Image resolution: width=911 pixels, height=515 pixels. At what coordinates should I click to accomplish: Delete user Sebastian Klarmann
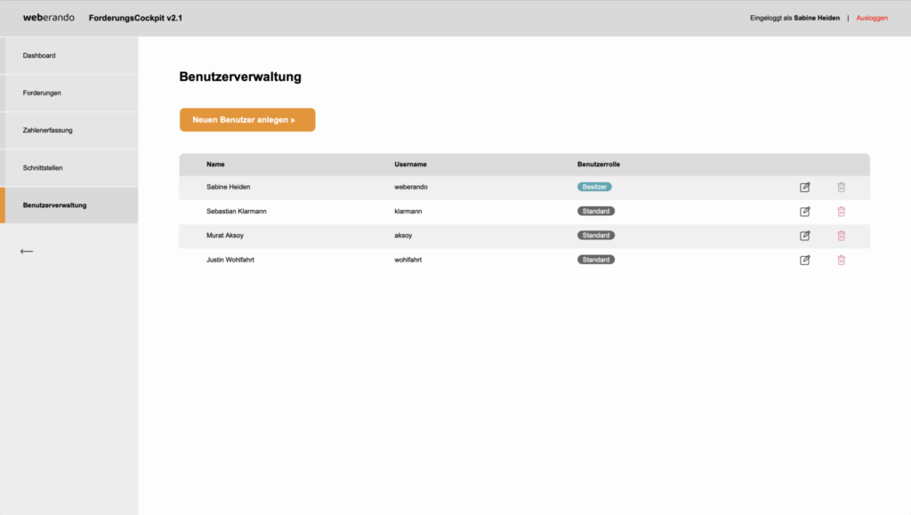coord(841,212)
